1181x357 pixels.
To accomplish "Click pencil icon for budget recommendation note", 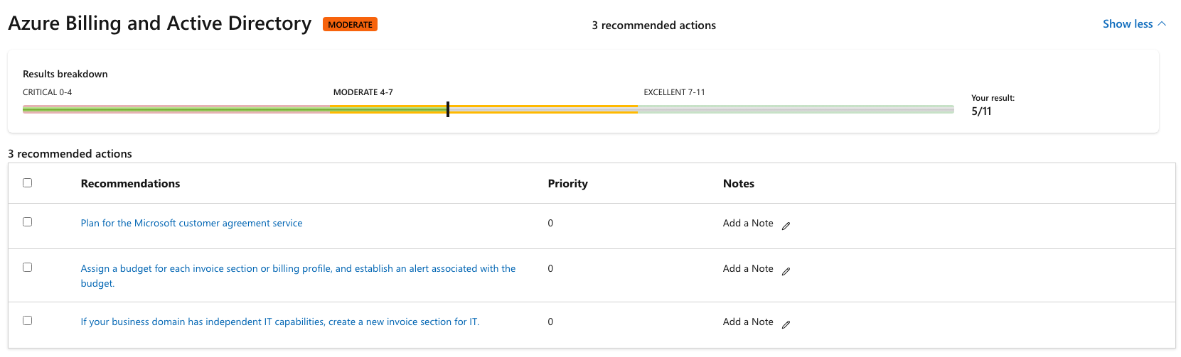I will 786,271.
